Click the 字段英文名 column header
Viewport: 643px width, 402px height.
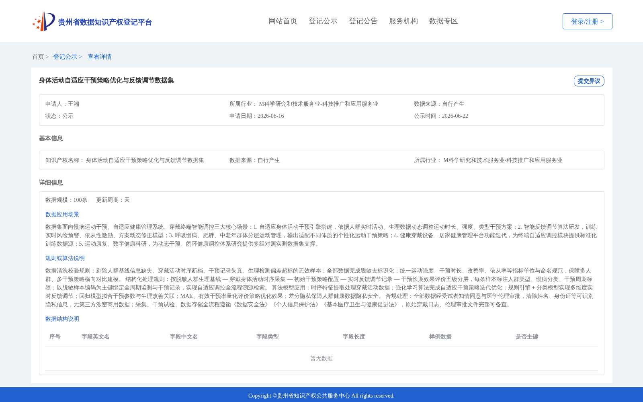coord(96,336)
